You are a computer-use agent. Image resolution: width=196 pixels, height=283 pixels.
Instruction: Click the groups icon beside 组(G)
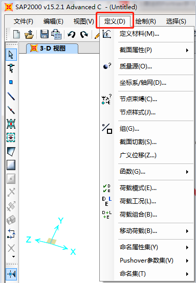click(x=107, y=129)
